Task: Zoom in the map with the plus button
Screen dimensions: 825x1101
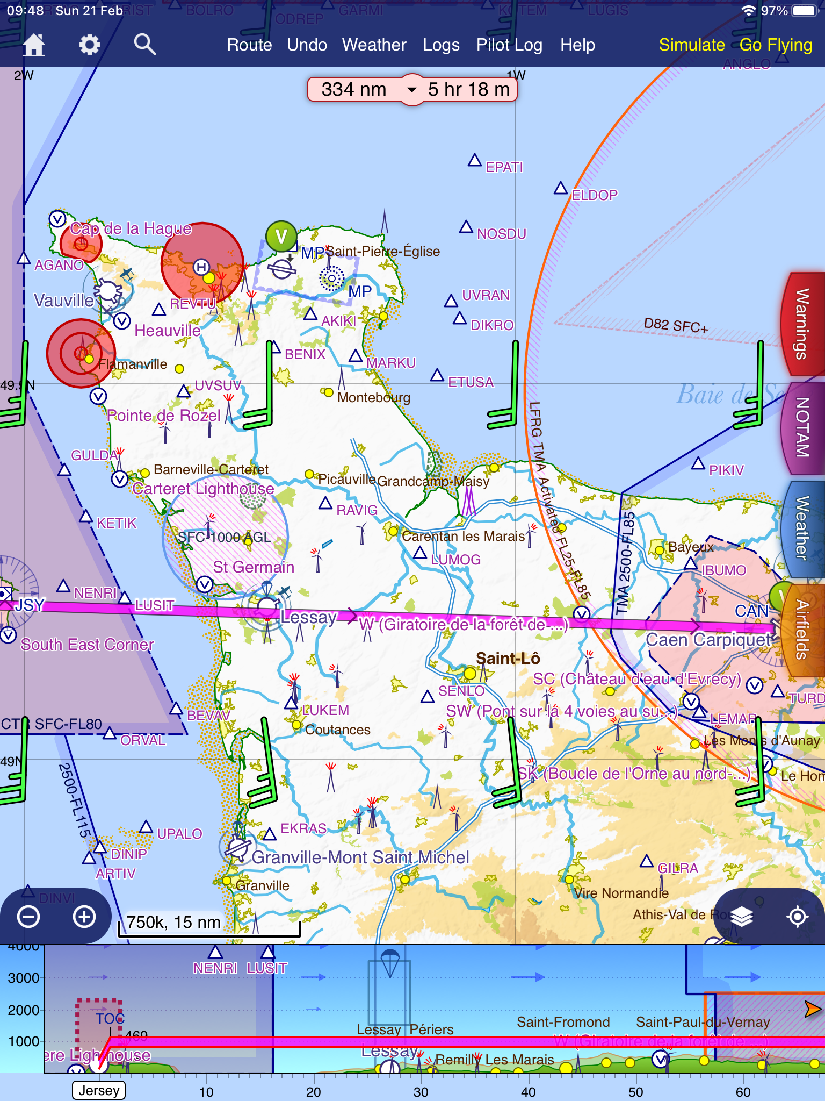Action: [84, 917]
